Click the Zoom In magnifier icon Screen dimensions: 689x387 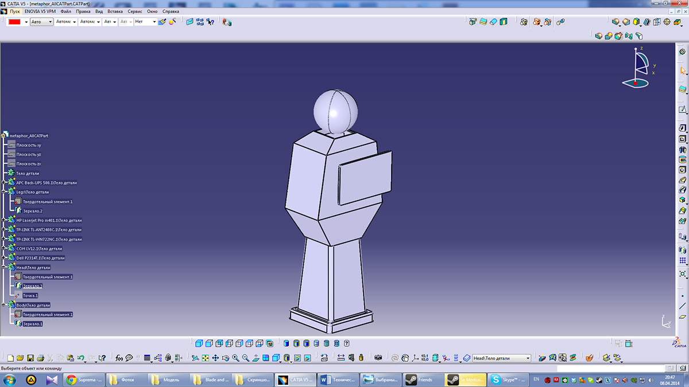[x=235, y=358]
